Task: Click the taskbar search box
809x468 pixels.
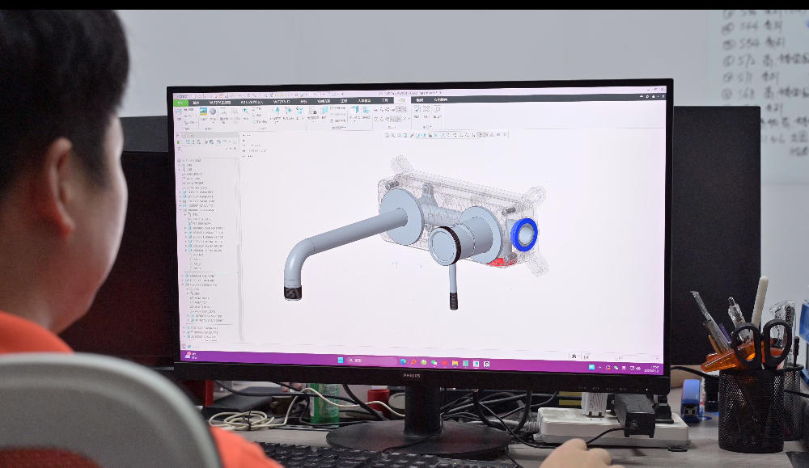Action: click(x=371, y=360)
